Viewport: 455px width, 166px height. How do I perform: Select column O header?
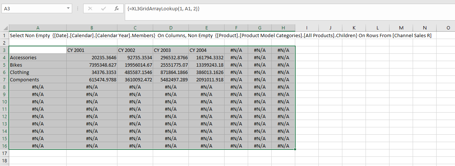pyautogui.click(x=448, y=28)
